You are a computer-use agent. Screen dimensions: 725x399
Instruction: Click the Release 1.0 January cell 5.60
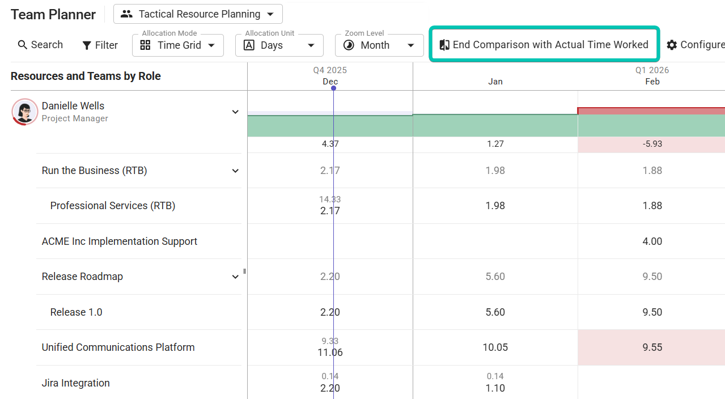(495, 312)
